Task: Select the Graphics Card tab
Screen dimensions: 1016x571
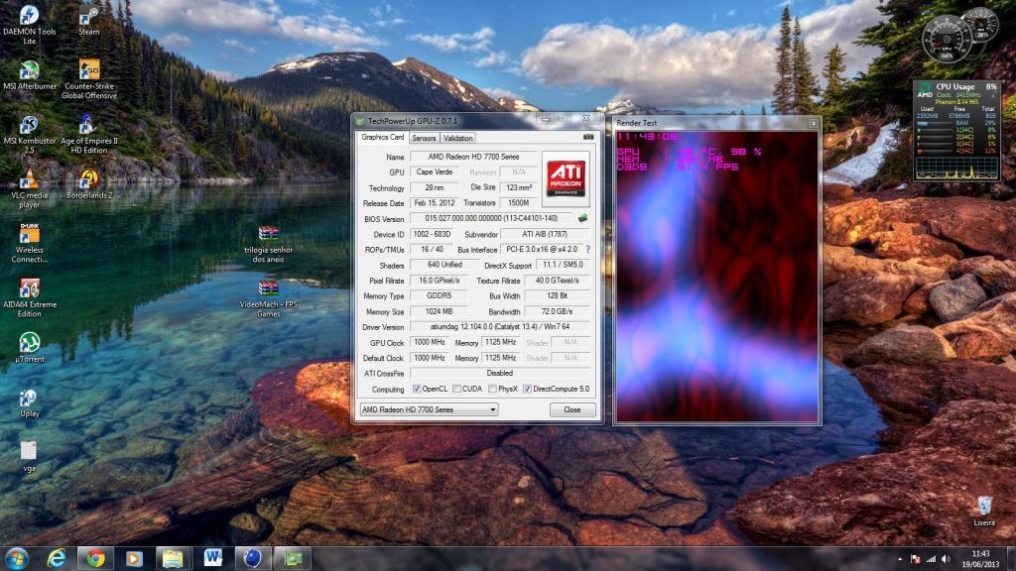Action: point(382,137)
